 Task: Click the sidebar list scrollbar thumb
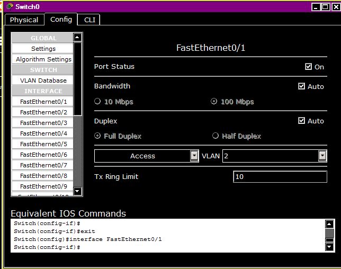[x=77, y=79]
